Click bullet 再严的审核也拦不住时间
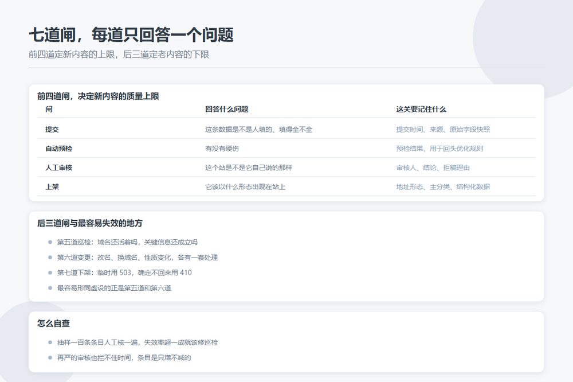Screen dimensions: 573x382 point(124,357)
